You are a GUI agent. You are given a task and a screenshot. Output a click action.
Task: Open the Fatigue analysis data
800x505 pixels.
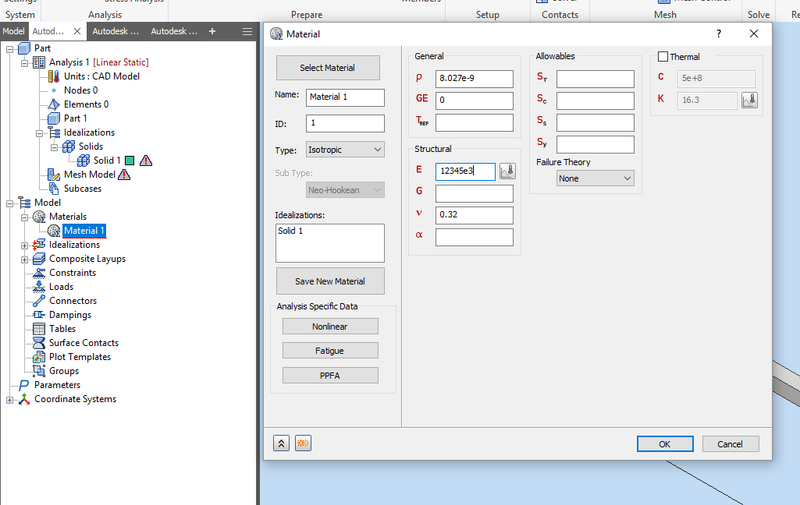tap(330, 351)
